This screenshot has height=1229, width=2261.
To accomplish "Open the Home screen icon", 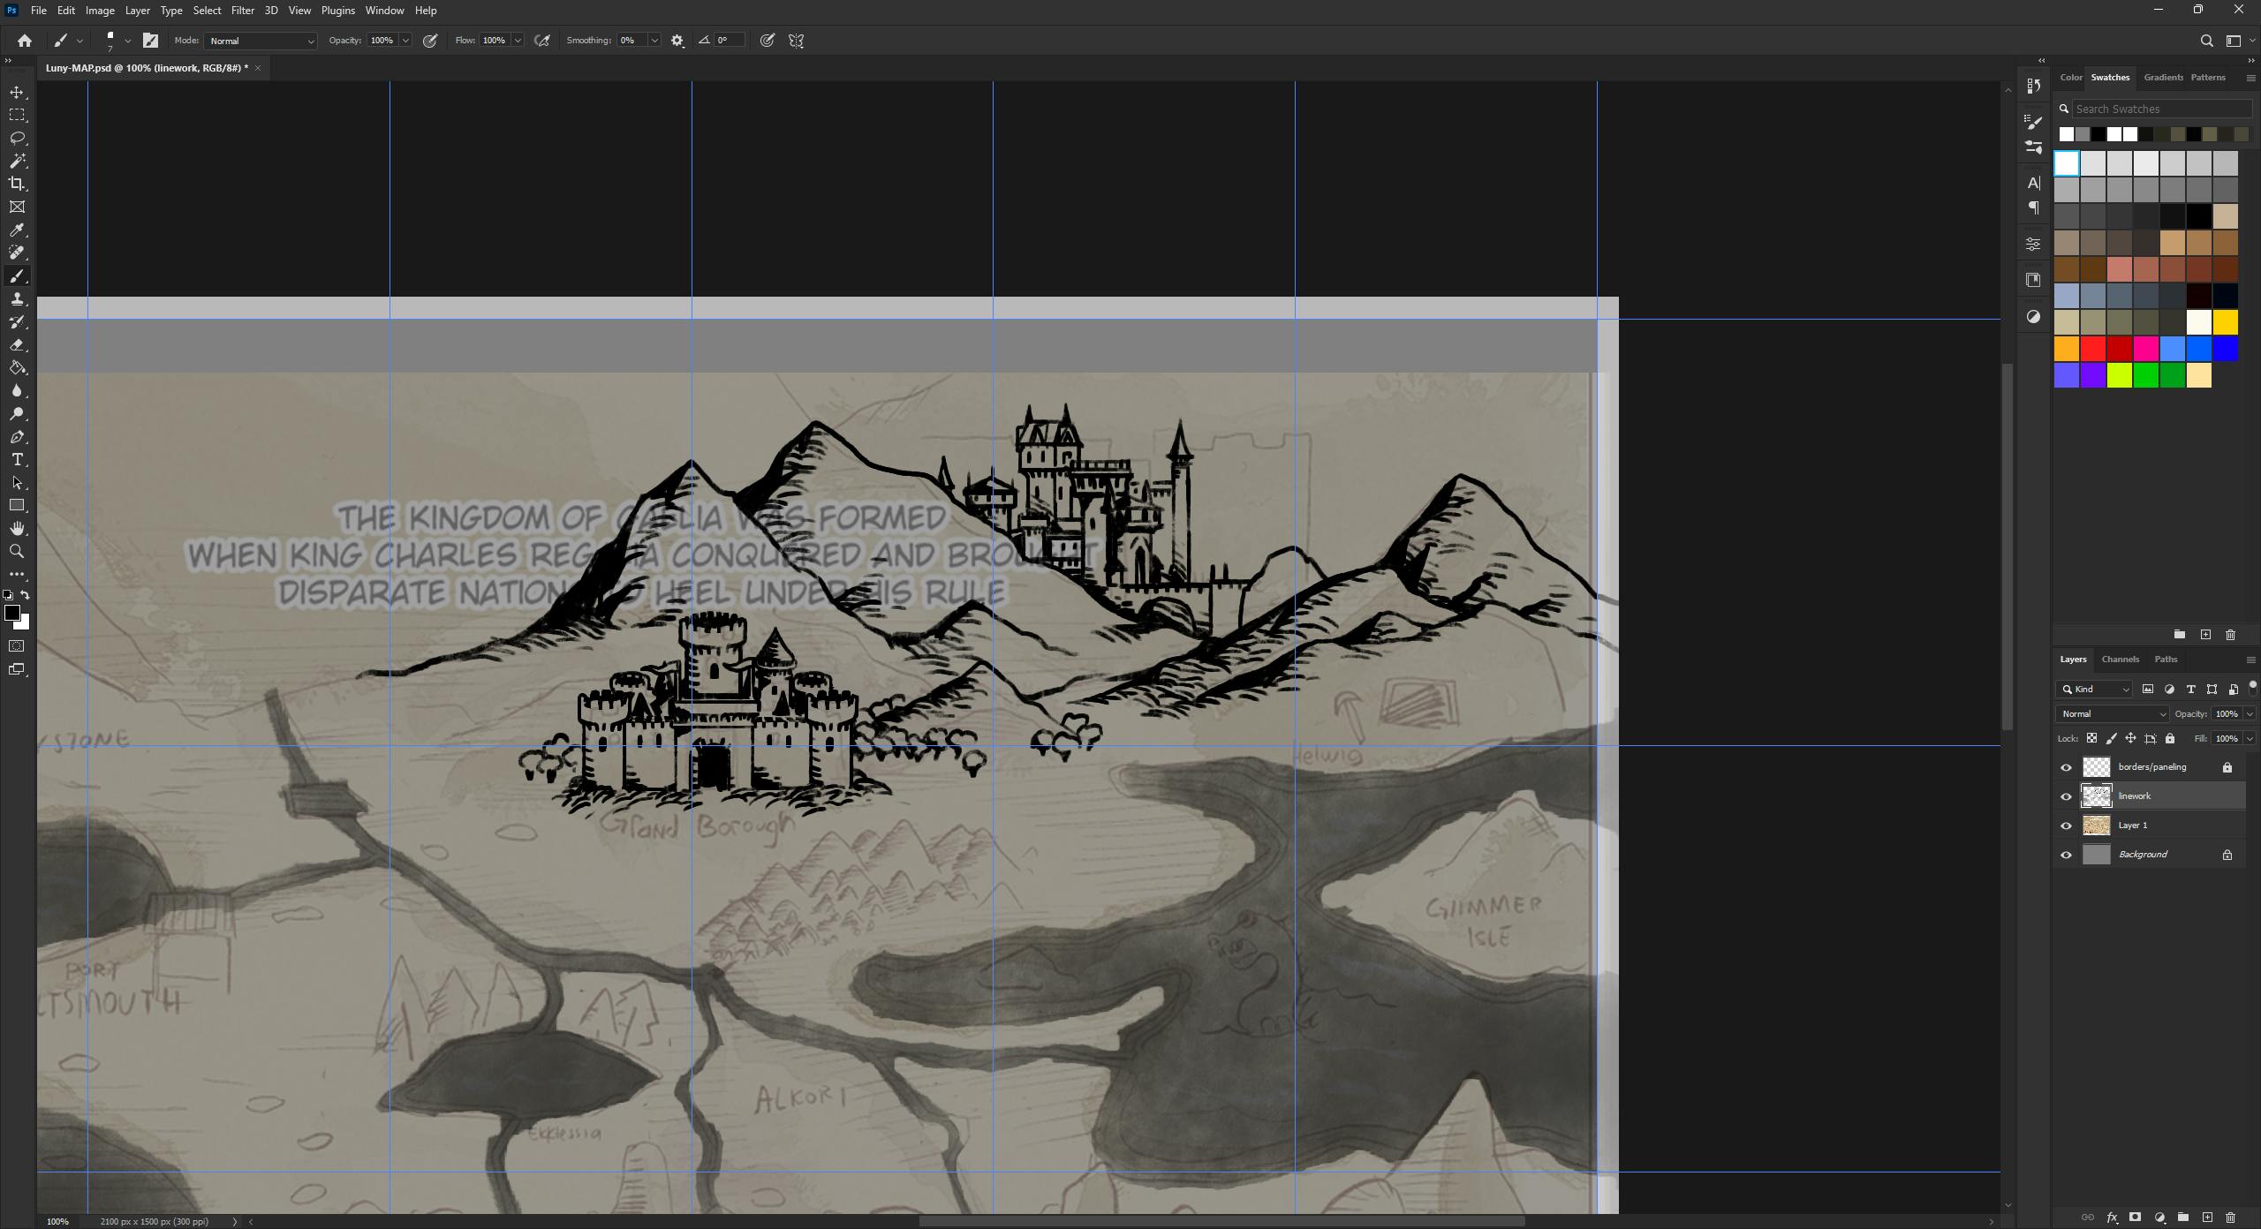I will coord(25,41).
